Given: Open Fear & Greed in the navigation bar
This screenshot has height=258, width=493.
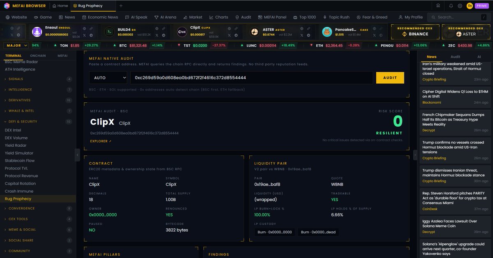Looking at the screenshot, I should pos(371,17).
